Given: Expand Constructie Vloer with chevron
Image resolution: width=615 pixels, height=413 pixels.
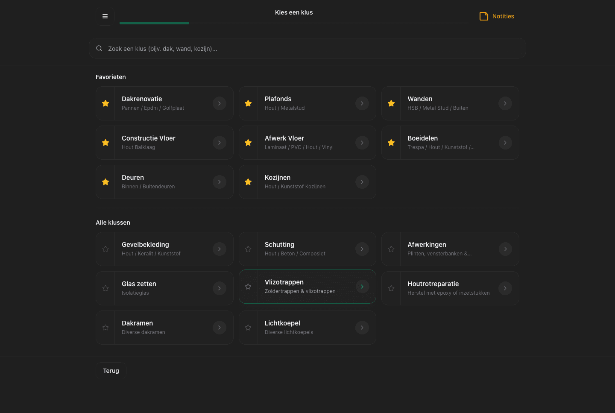Looking at the screenshot, I should 219,143.
